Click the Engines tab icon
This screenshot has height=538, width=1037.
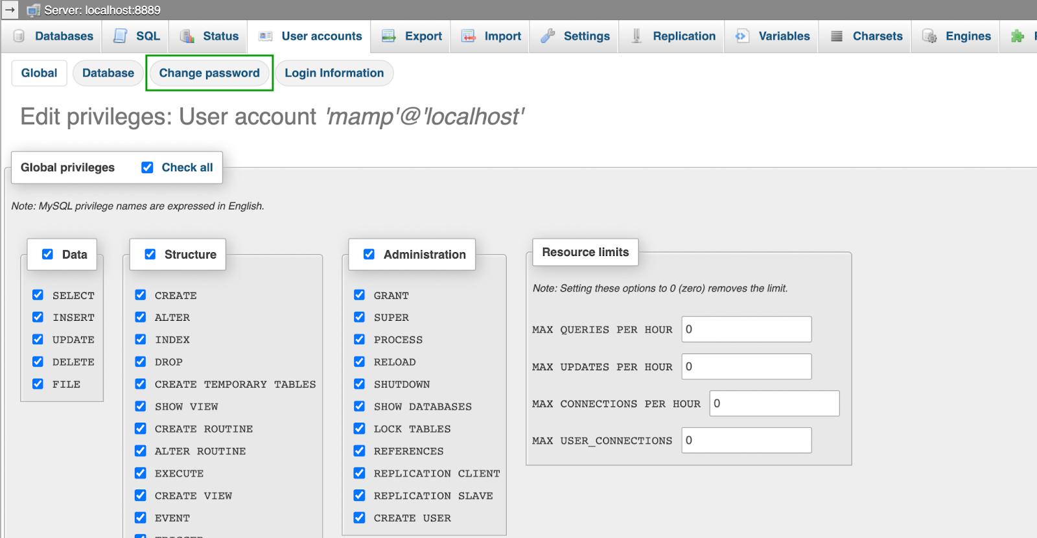[x=929, y=36]
